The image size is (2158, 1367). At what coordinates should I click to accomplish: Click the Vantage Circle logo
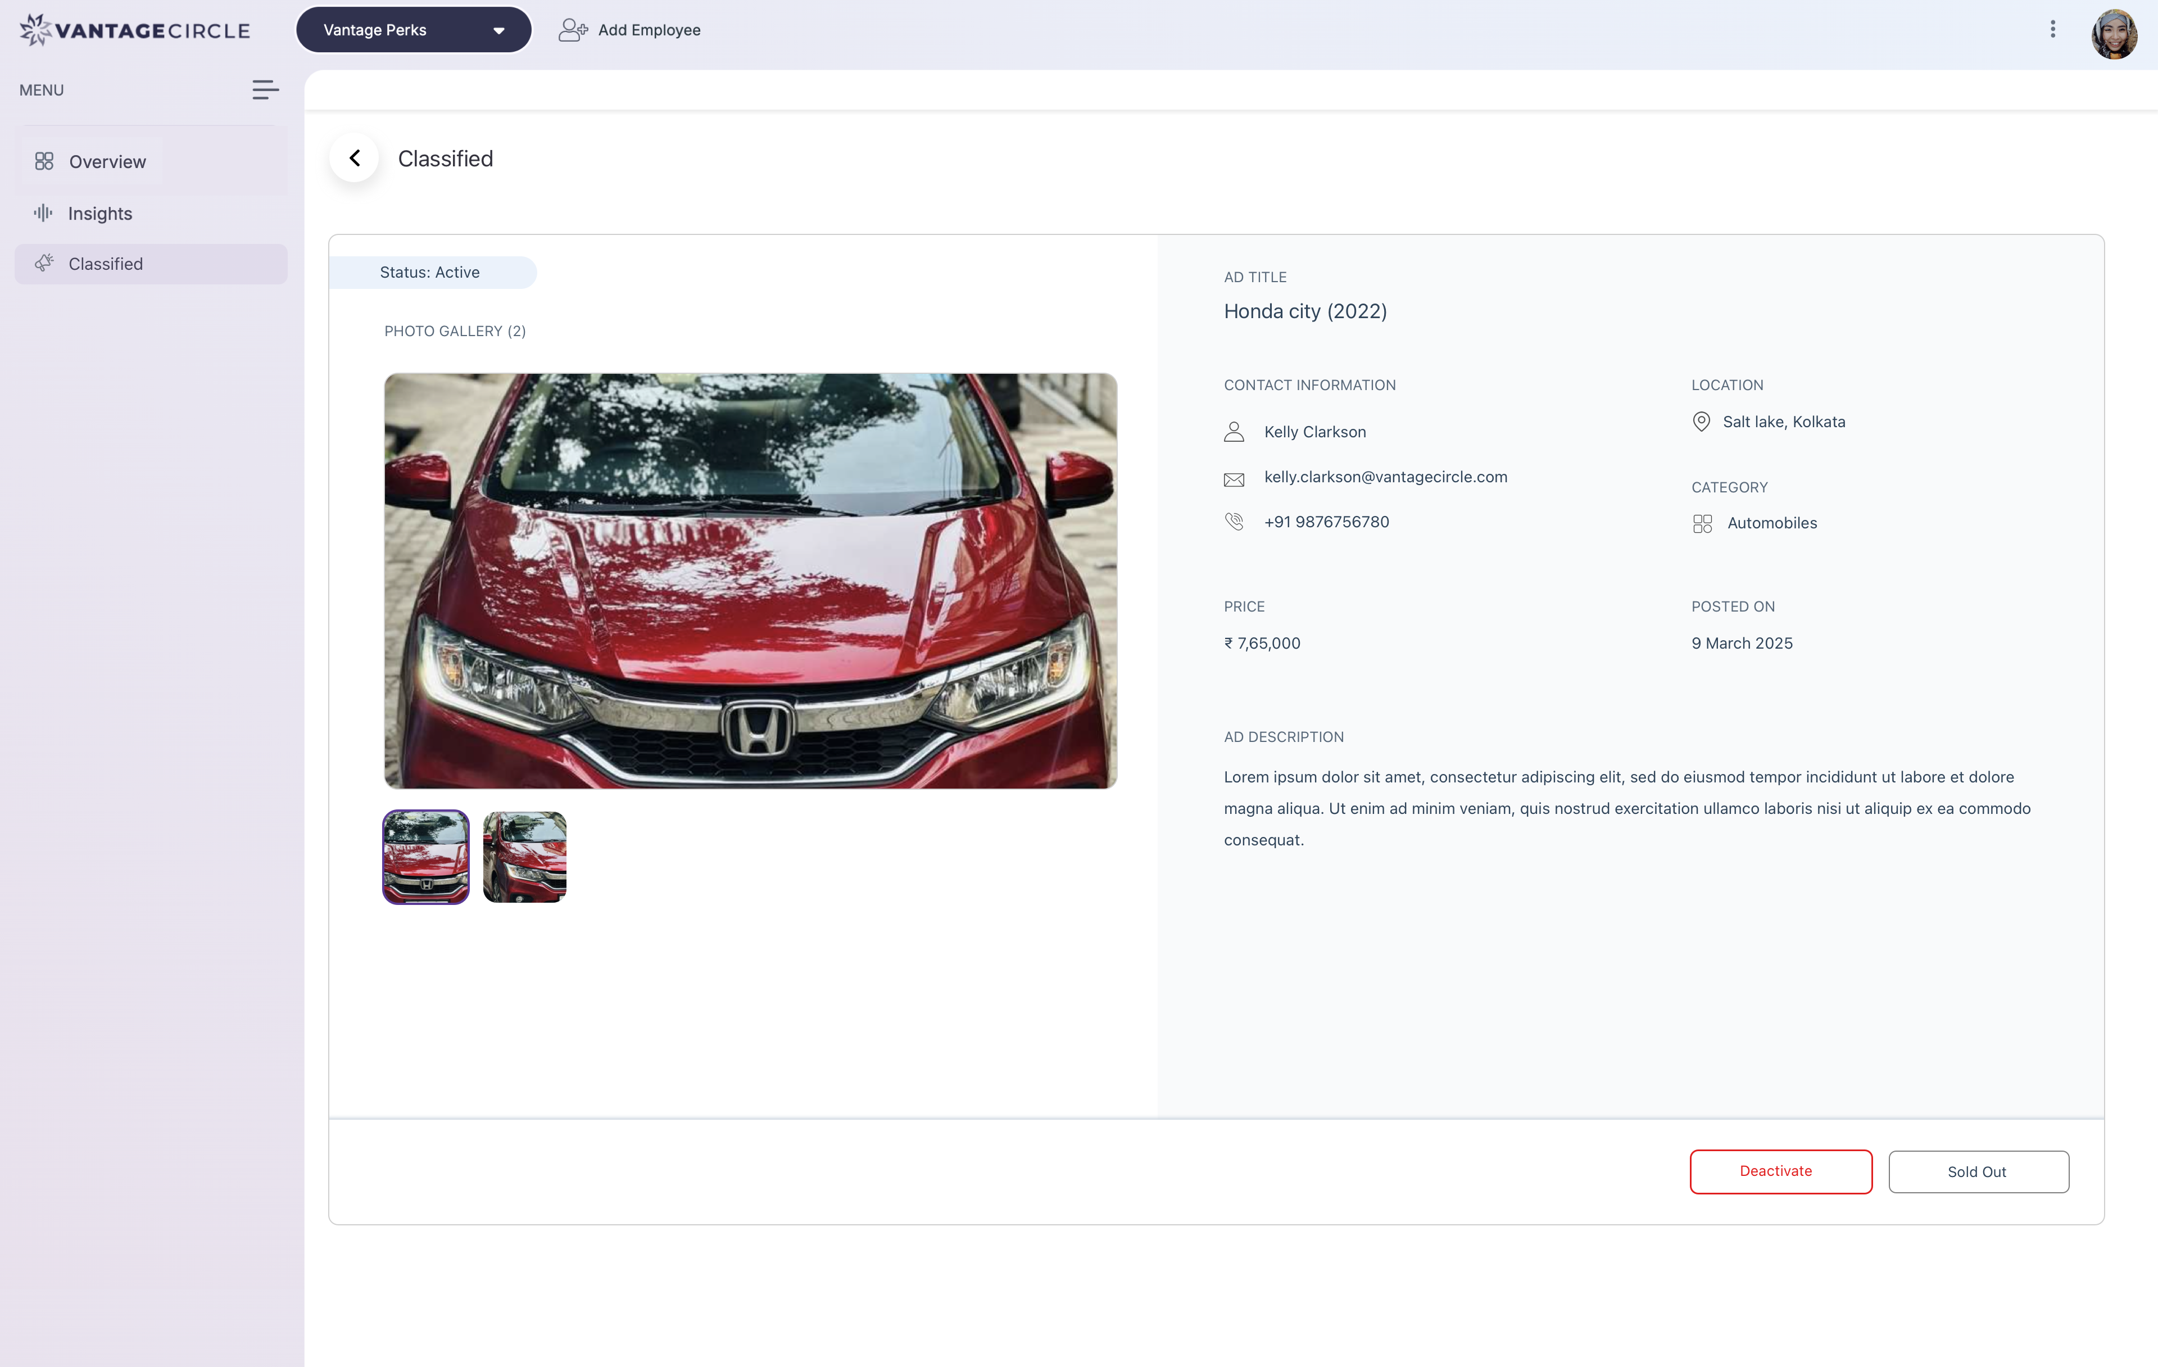point(135,30)
